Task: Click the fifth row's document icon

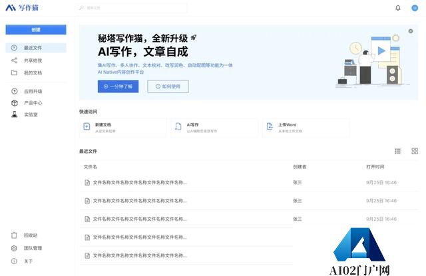Action: pos(87,255)
